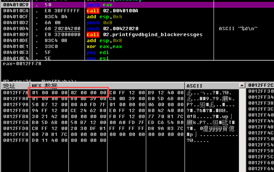The width and height of the screenshot is (274, 172).
Task: Select bytes 'CE 24 62 80' in dump
Action: pyautogui.click(x=88, y=110)
